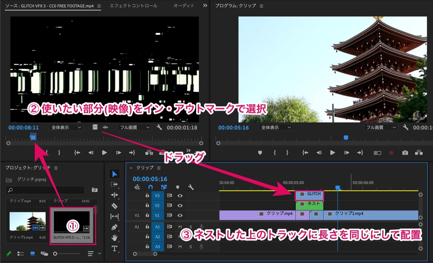Select GLITCH VFX 3 thumbnail in Project

[72, 222]
